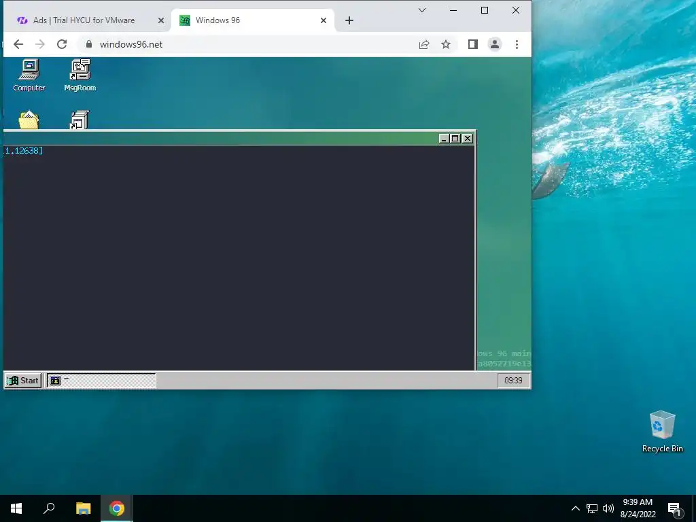Minimize the Windows 96 terminal window
The height and width of the screenshot is (522, 696).
point(443,139)
